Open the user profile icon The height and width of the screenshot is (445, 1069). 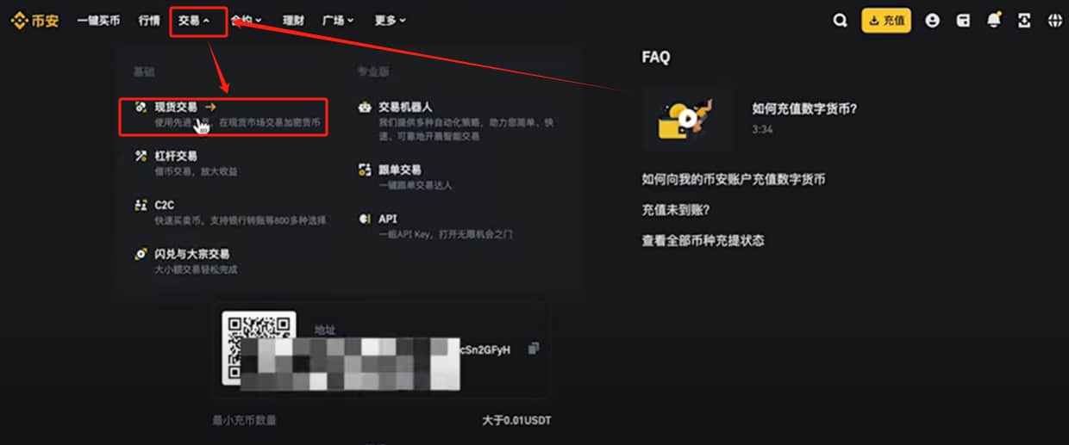pos(932,21)
